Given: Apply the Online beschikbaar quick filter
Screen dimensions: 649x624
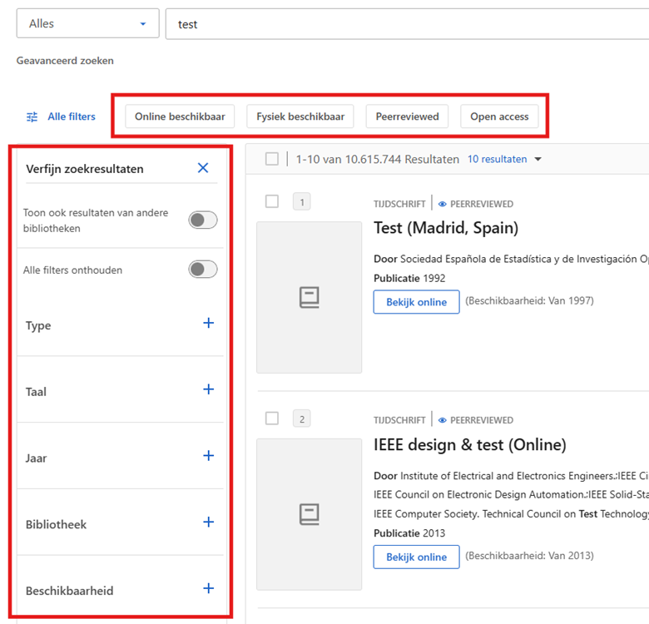Looking at the screenshot, I should 180,116.
